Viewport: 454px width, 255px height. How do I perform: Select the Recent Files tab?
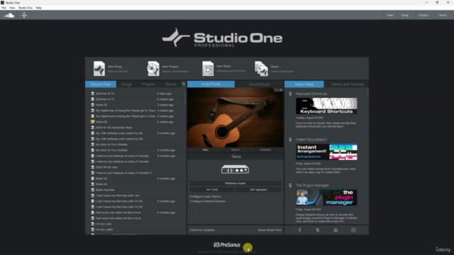pyautogui.click(x=101, y=84)
